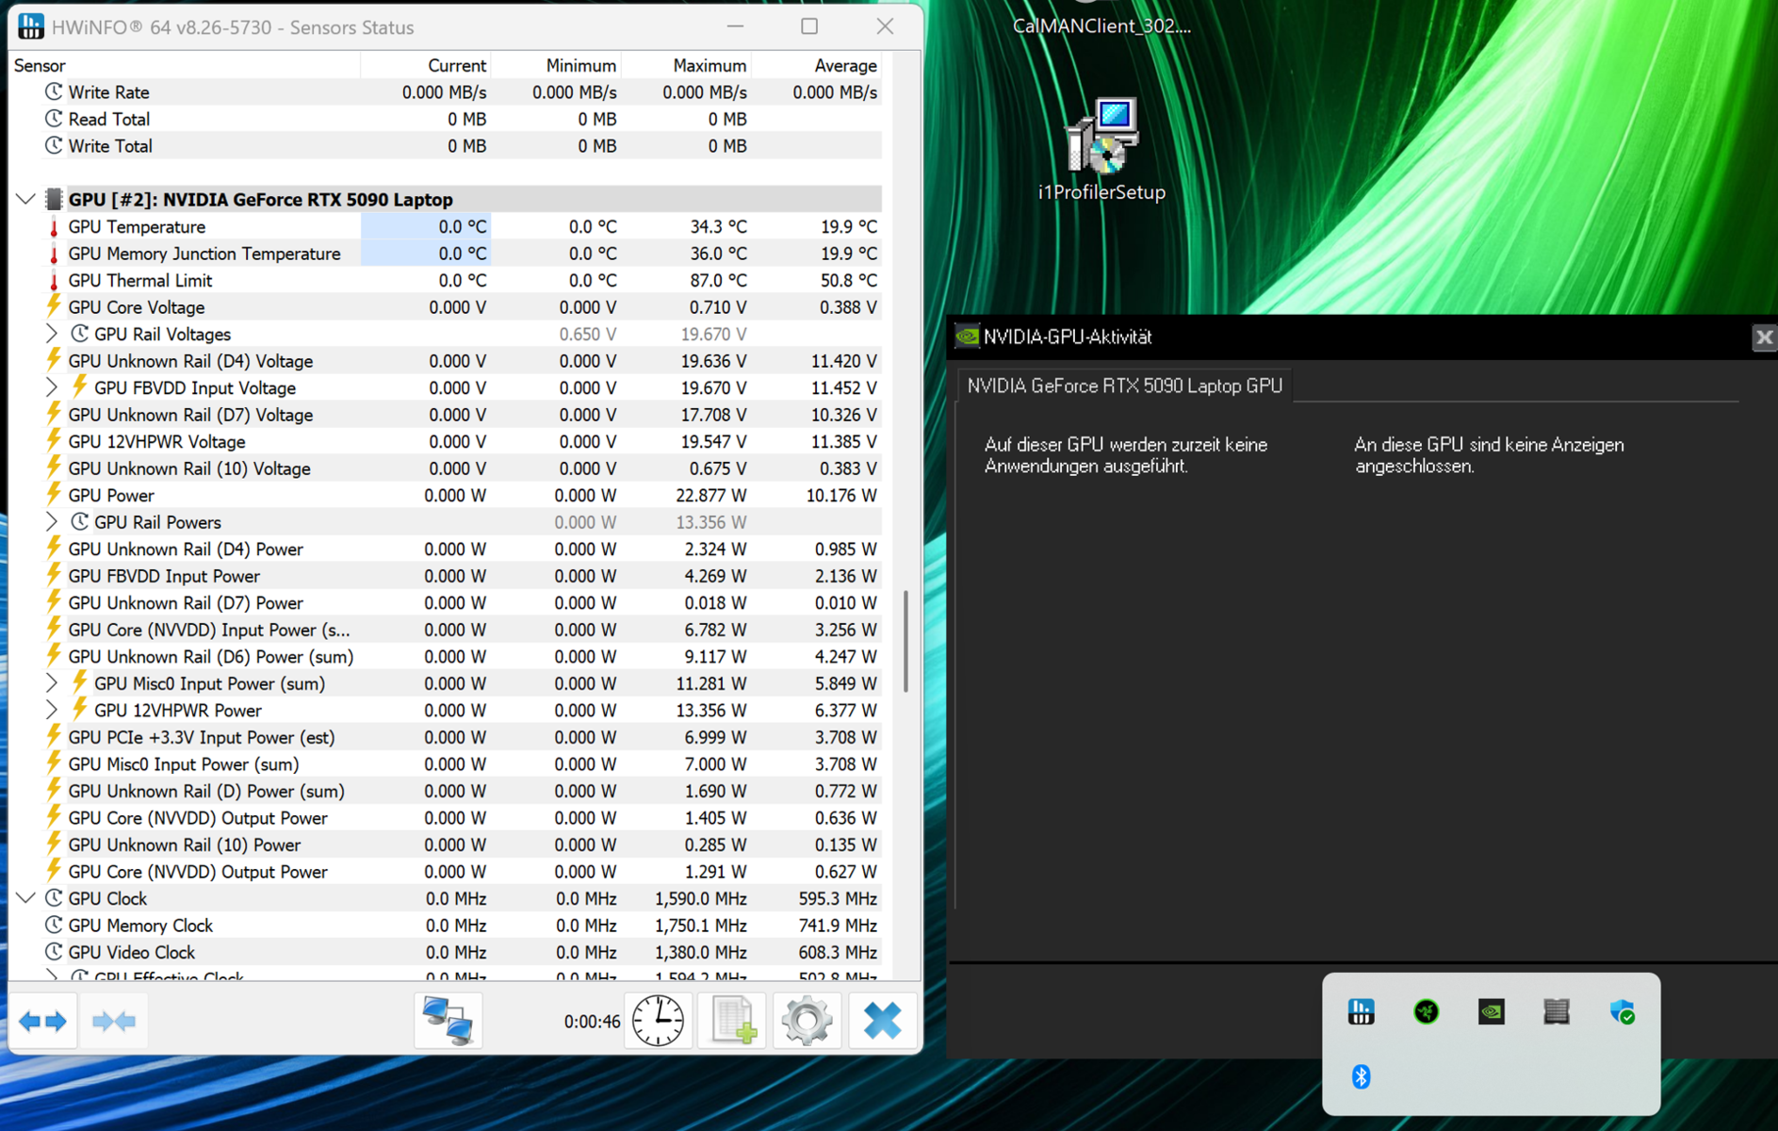Open NVIDIA icon in the system tray popup
Screen dimensions: 1778x1131
(x=1492, y=1012)
